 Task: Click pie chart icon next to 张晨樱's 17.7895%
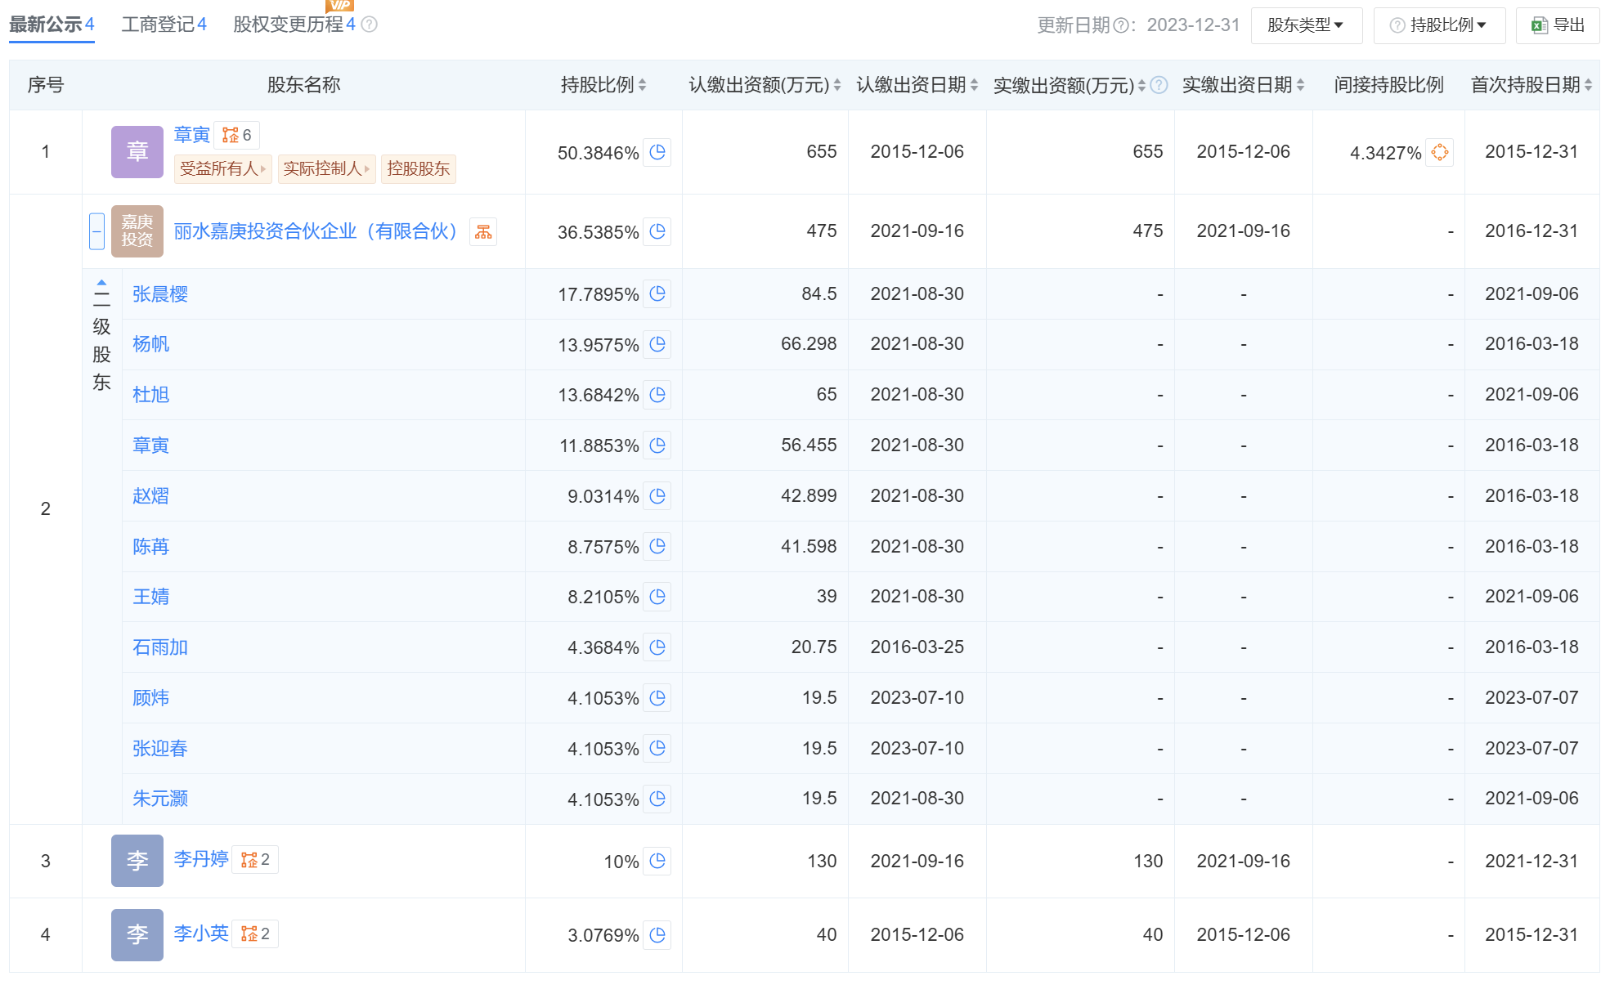click(x=657, y=293)
